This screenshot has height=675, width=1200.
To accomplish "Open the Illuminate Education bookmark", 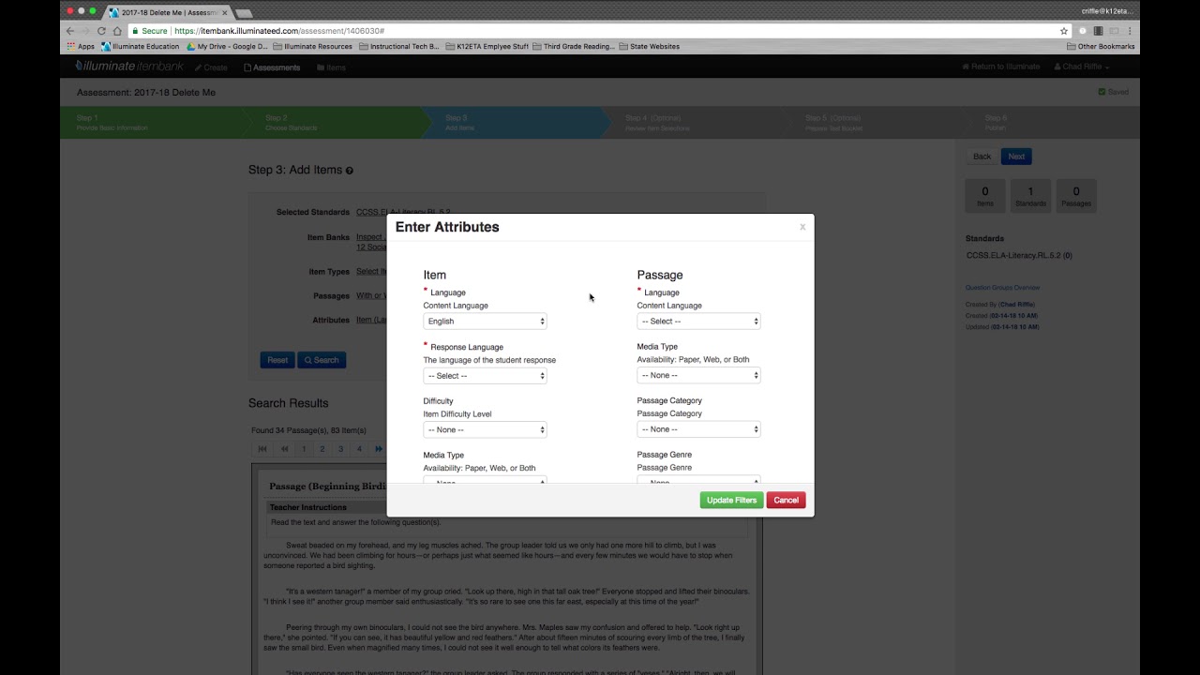I will point(140,46).
